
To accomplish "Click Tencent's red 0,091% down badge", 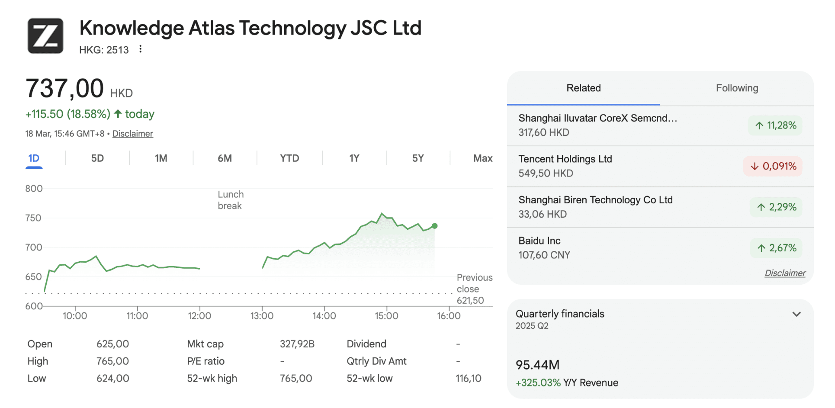I will [x=773, y=166].
